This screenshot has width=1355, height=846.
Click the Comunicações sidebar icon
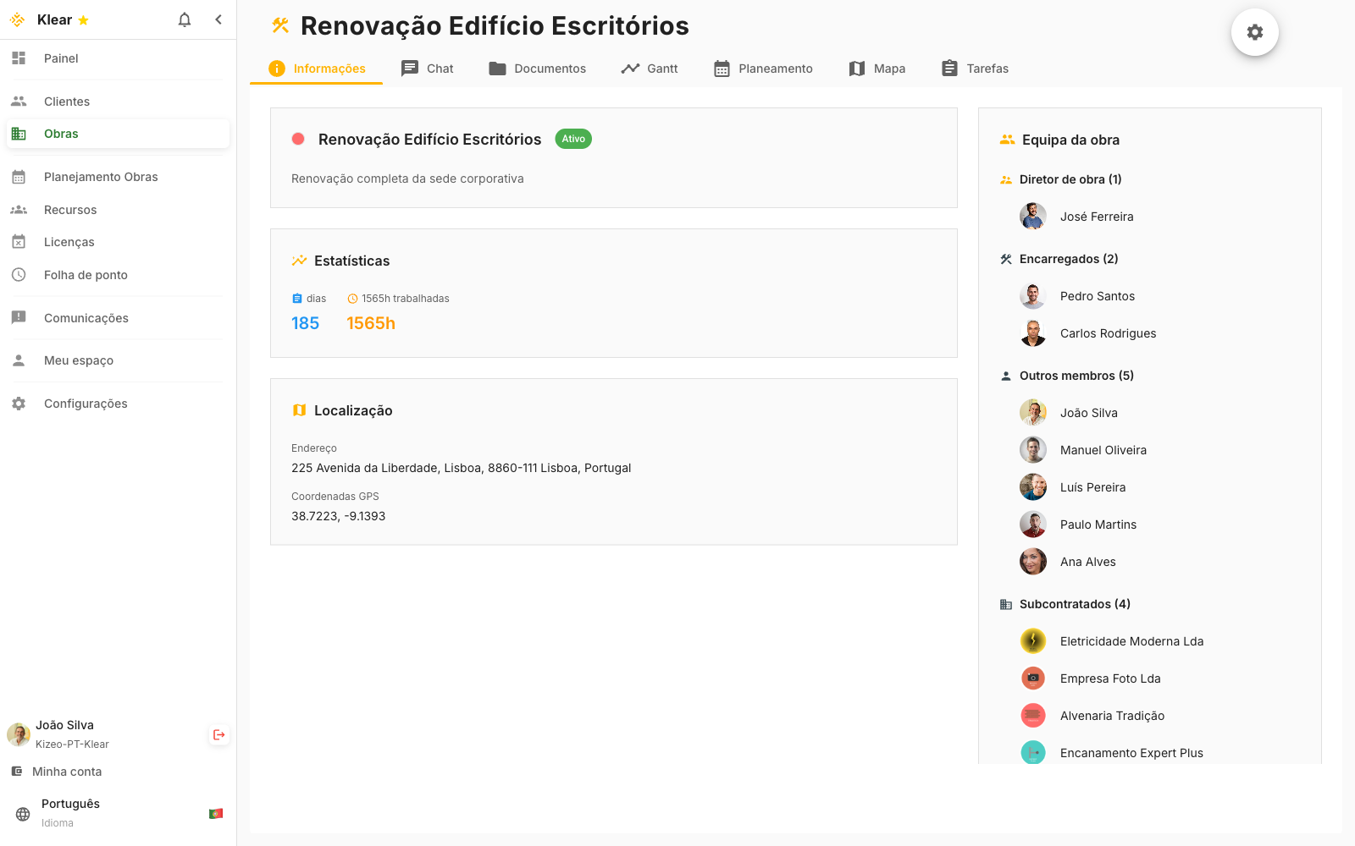pos(19,318)
